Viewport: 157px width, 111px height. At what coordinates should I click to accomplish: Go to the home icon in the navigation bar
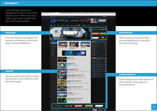(x=51, y=25)
